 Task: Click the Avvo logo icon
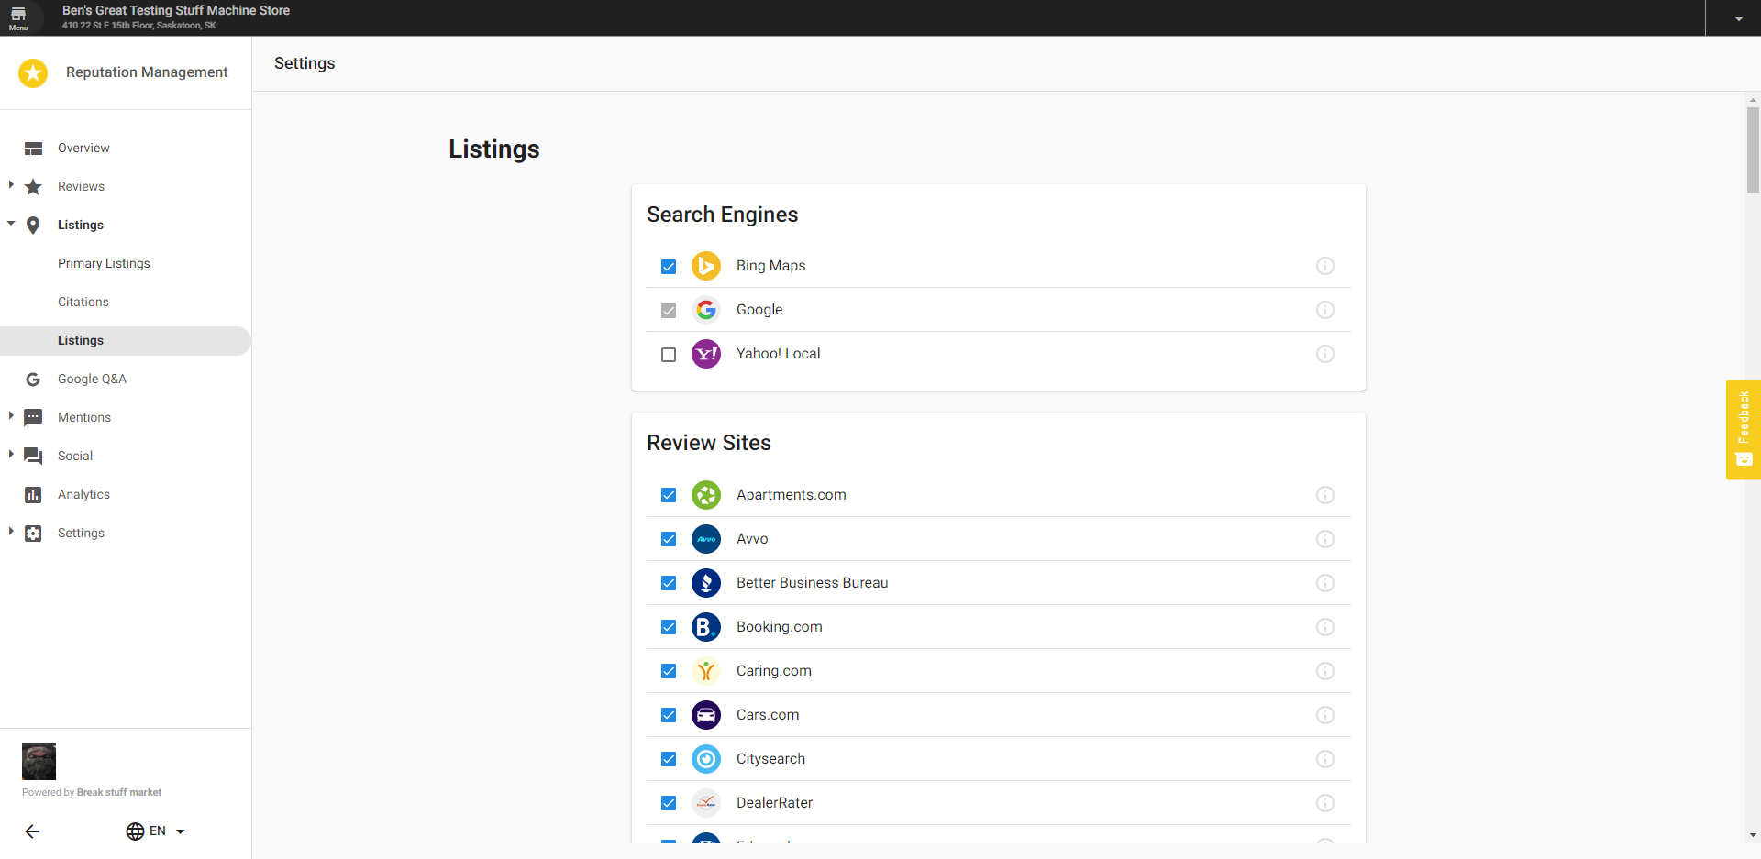point(706,539)
